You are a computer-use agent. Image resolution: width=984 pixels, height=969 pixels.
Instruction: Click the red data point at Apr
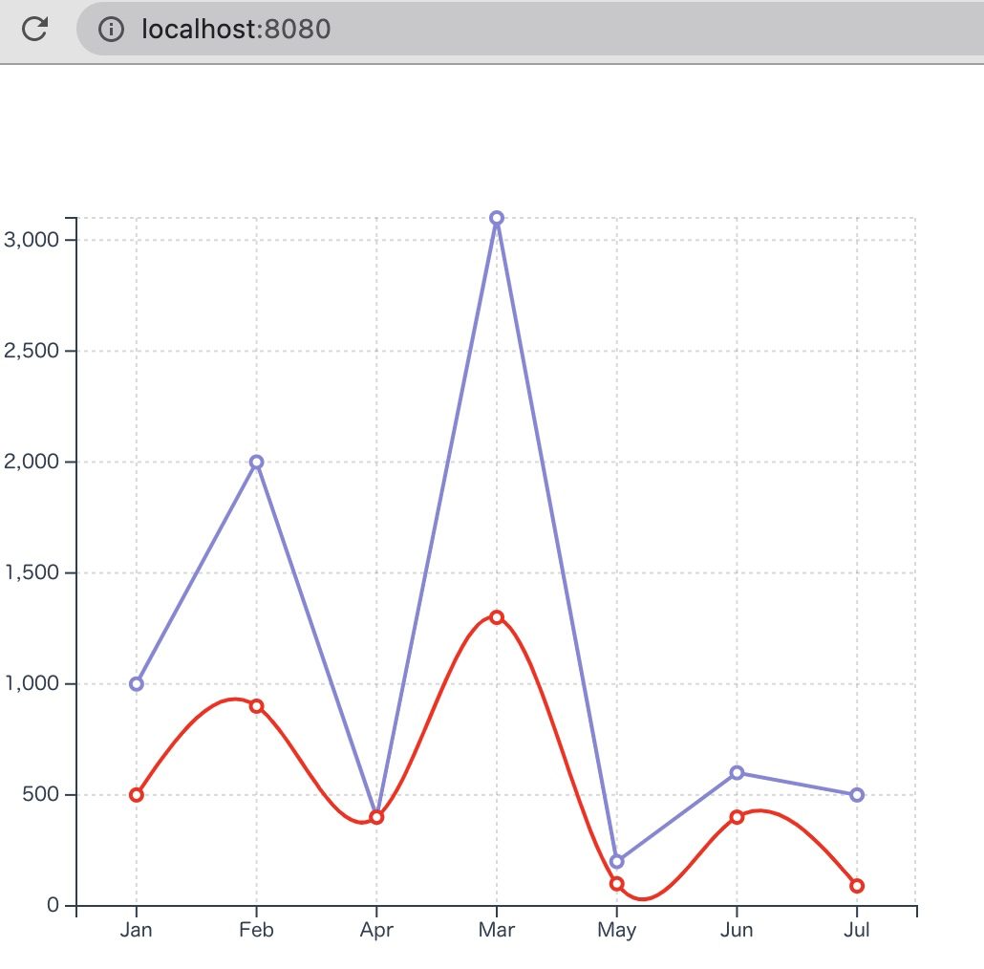click(x=376, y=817)
